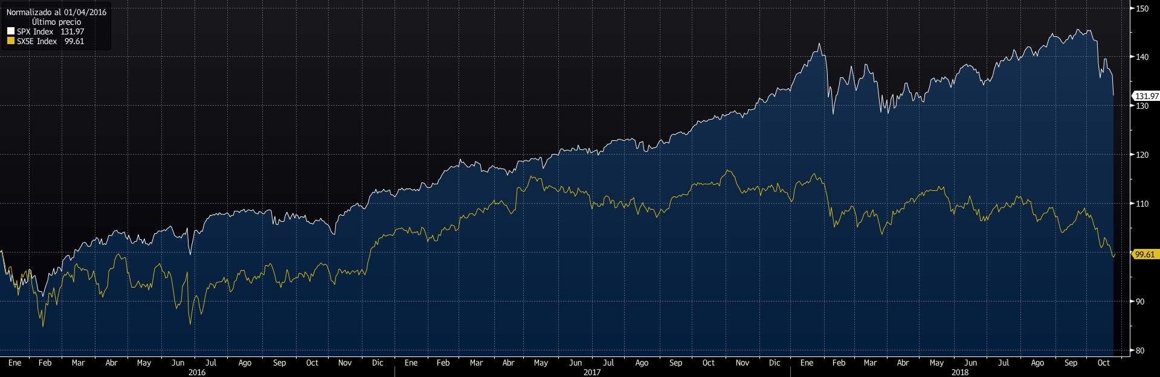The width and height of the screenshot is (1160, 377).
Task: Click the Último precio legend label
Action: coord(56,22)
